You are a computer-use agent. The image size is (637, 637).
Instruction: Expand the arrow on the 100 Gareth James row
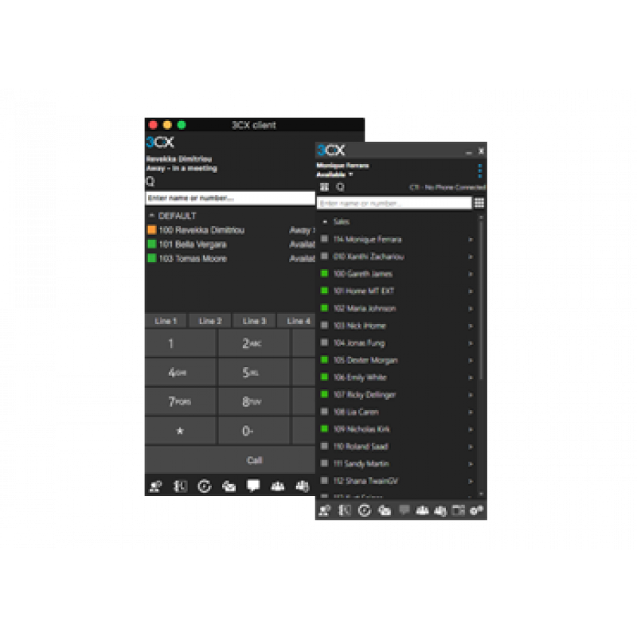[471, 274]
